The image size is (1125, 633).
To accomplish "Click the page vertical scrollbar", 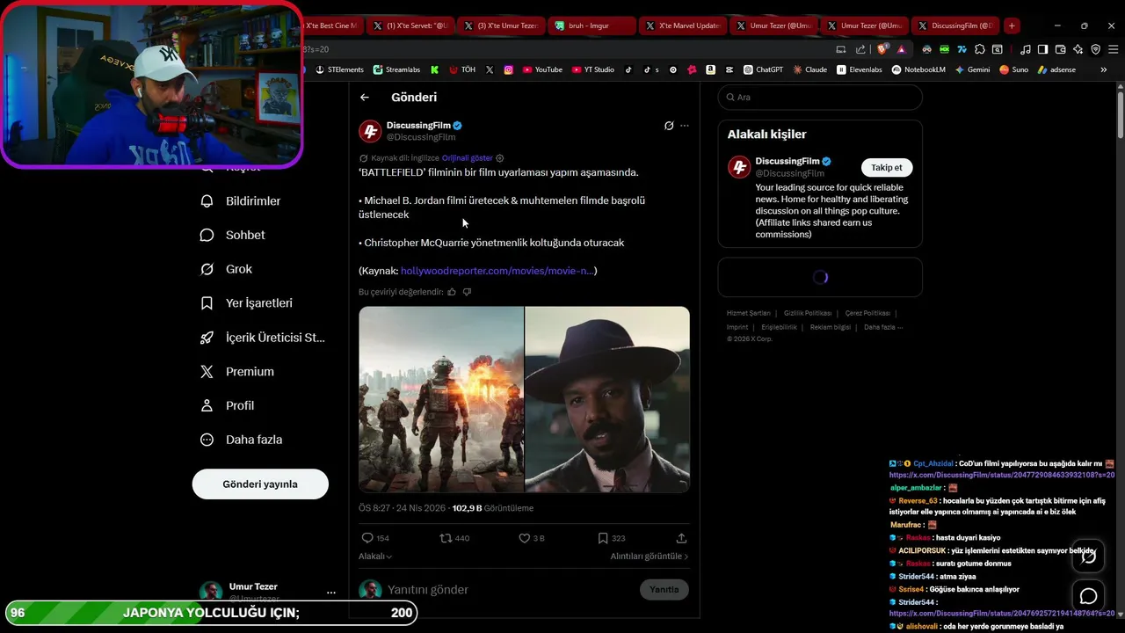I will [x=1121, y=114].
